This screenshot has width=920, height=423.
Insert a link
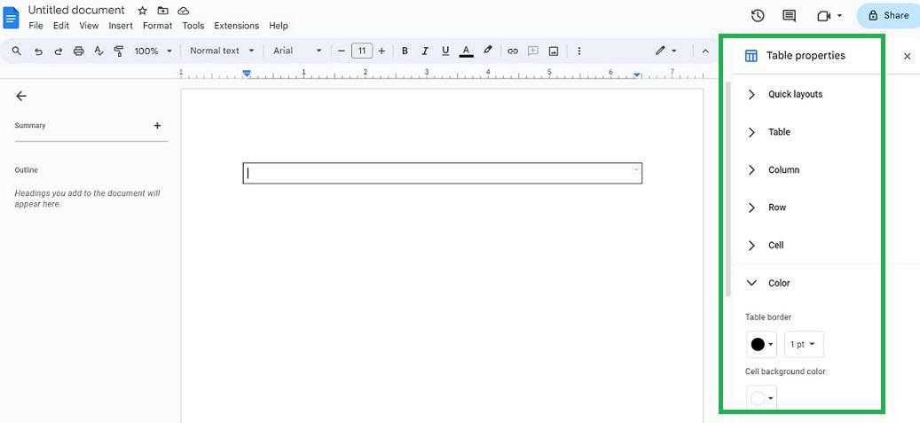click(x=513, y=51)
